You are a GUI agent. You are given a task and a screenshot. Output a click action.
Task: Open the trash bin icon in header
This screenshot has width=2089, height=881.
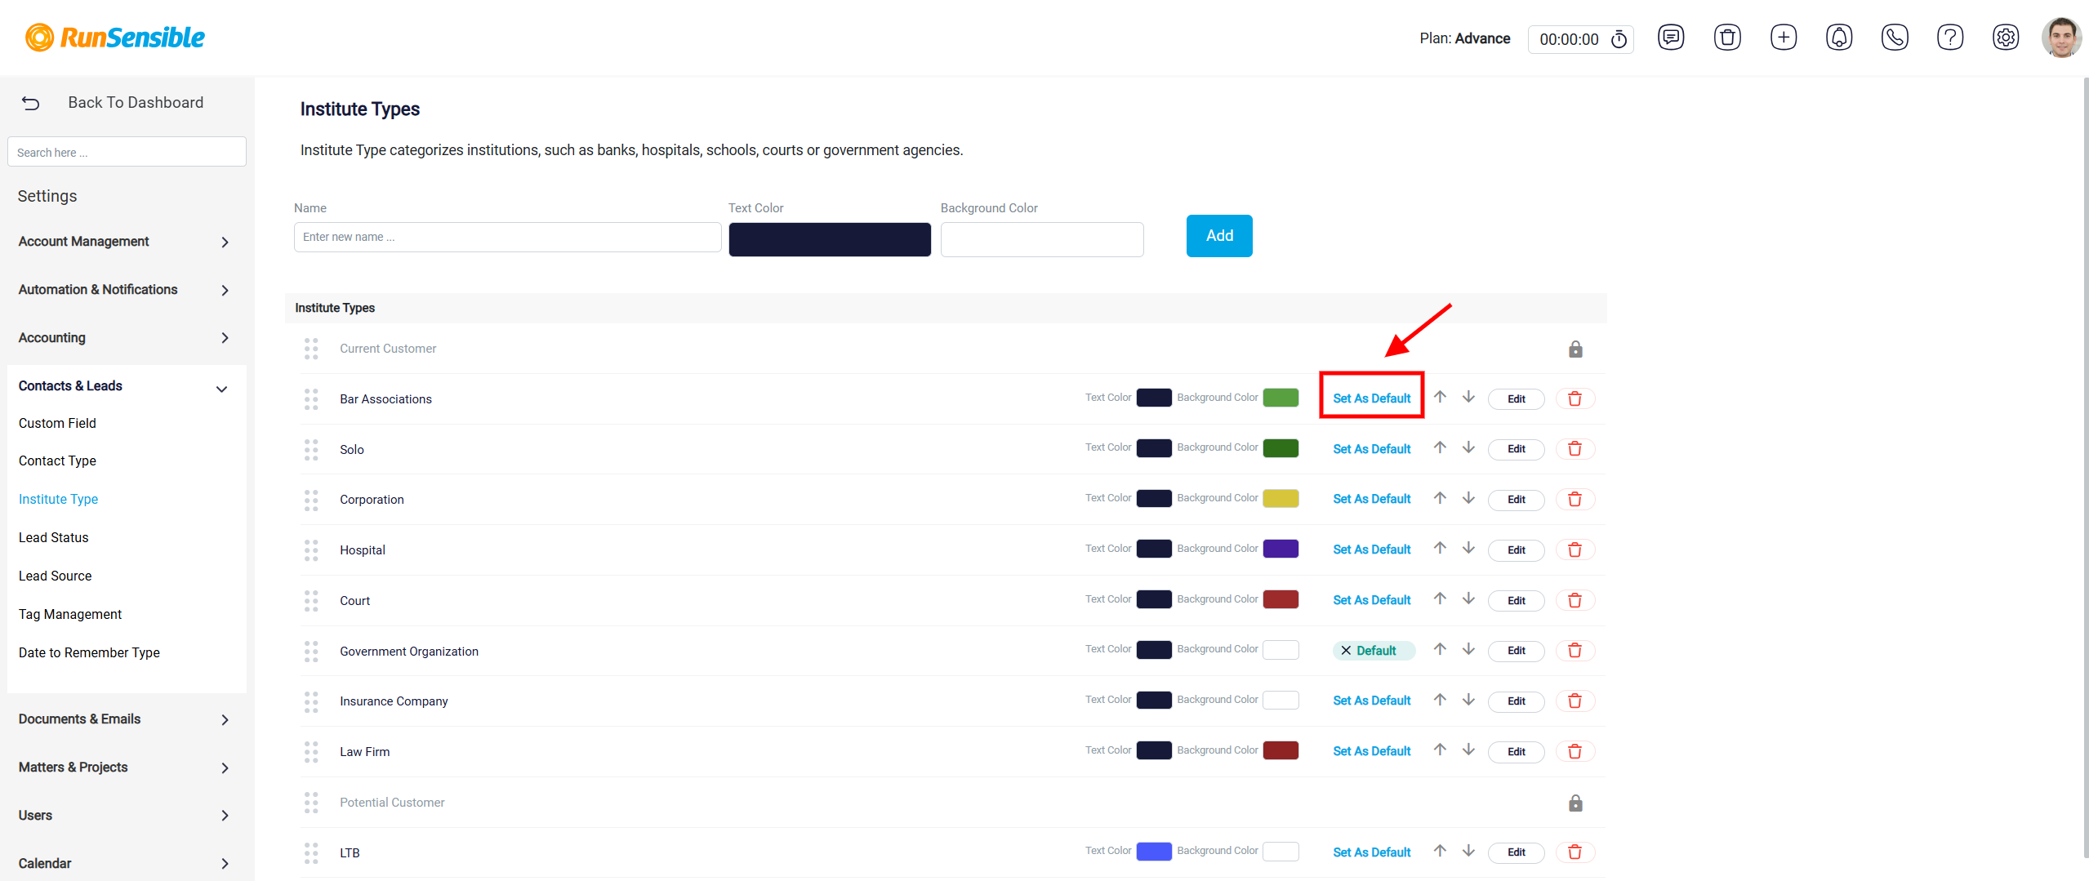(1727, 38)
